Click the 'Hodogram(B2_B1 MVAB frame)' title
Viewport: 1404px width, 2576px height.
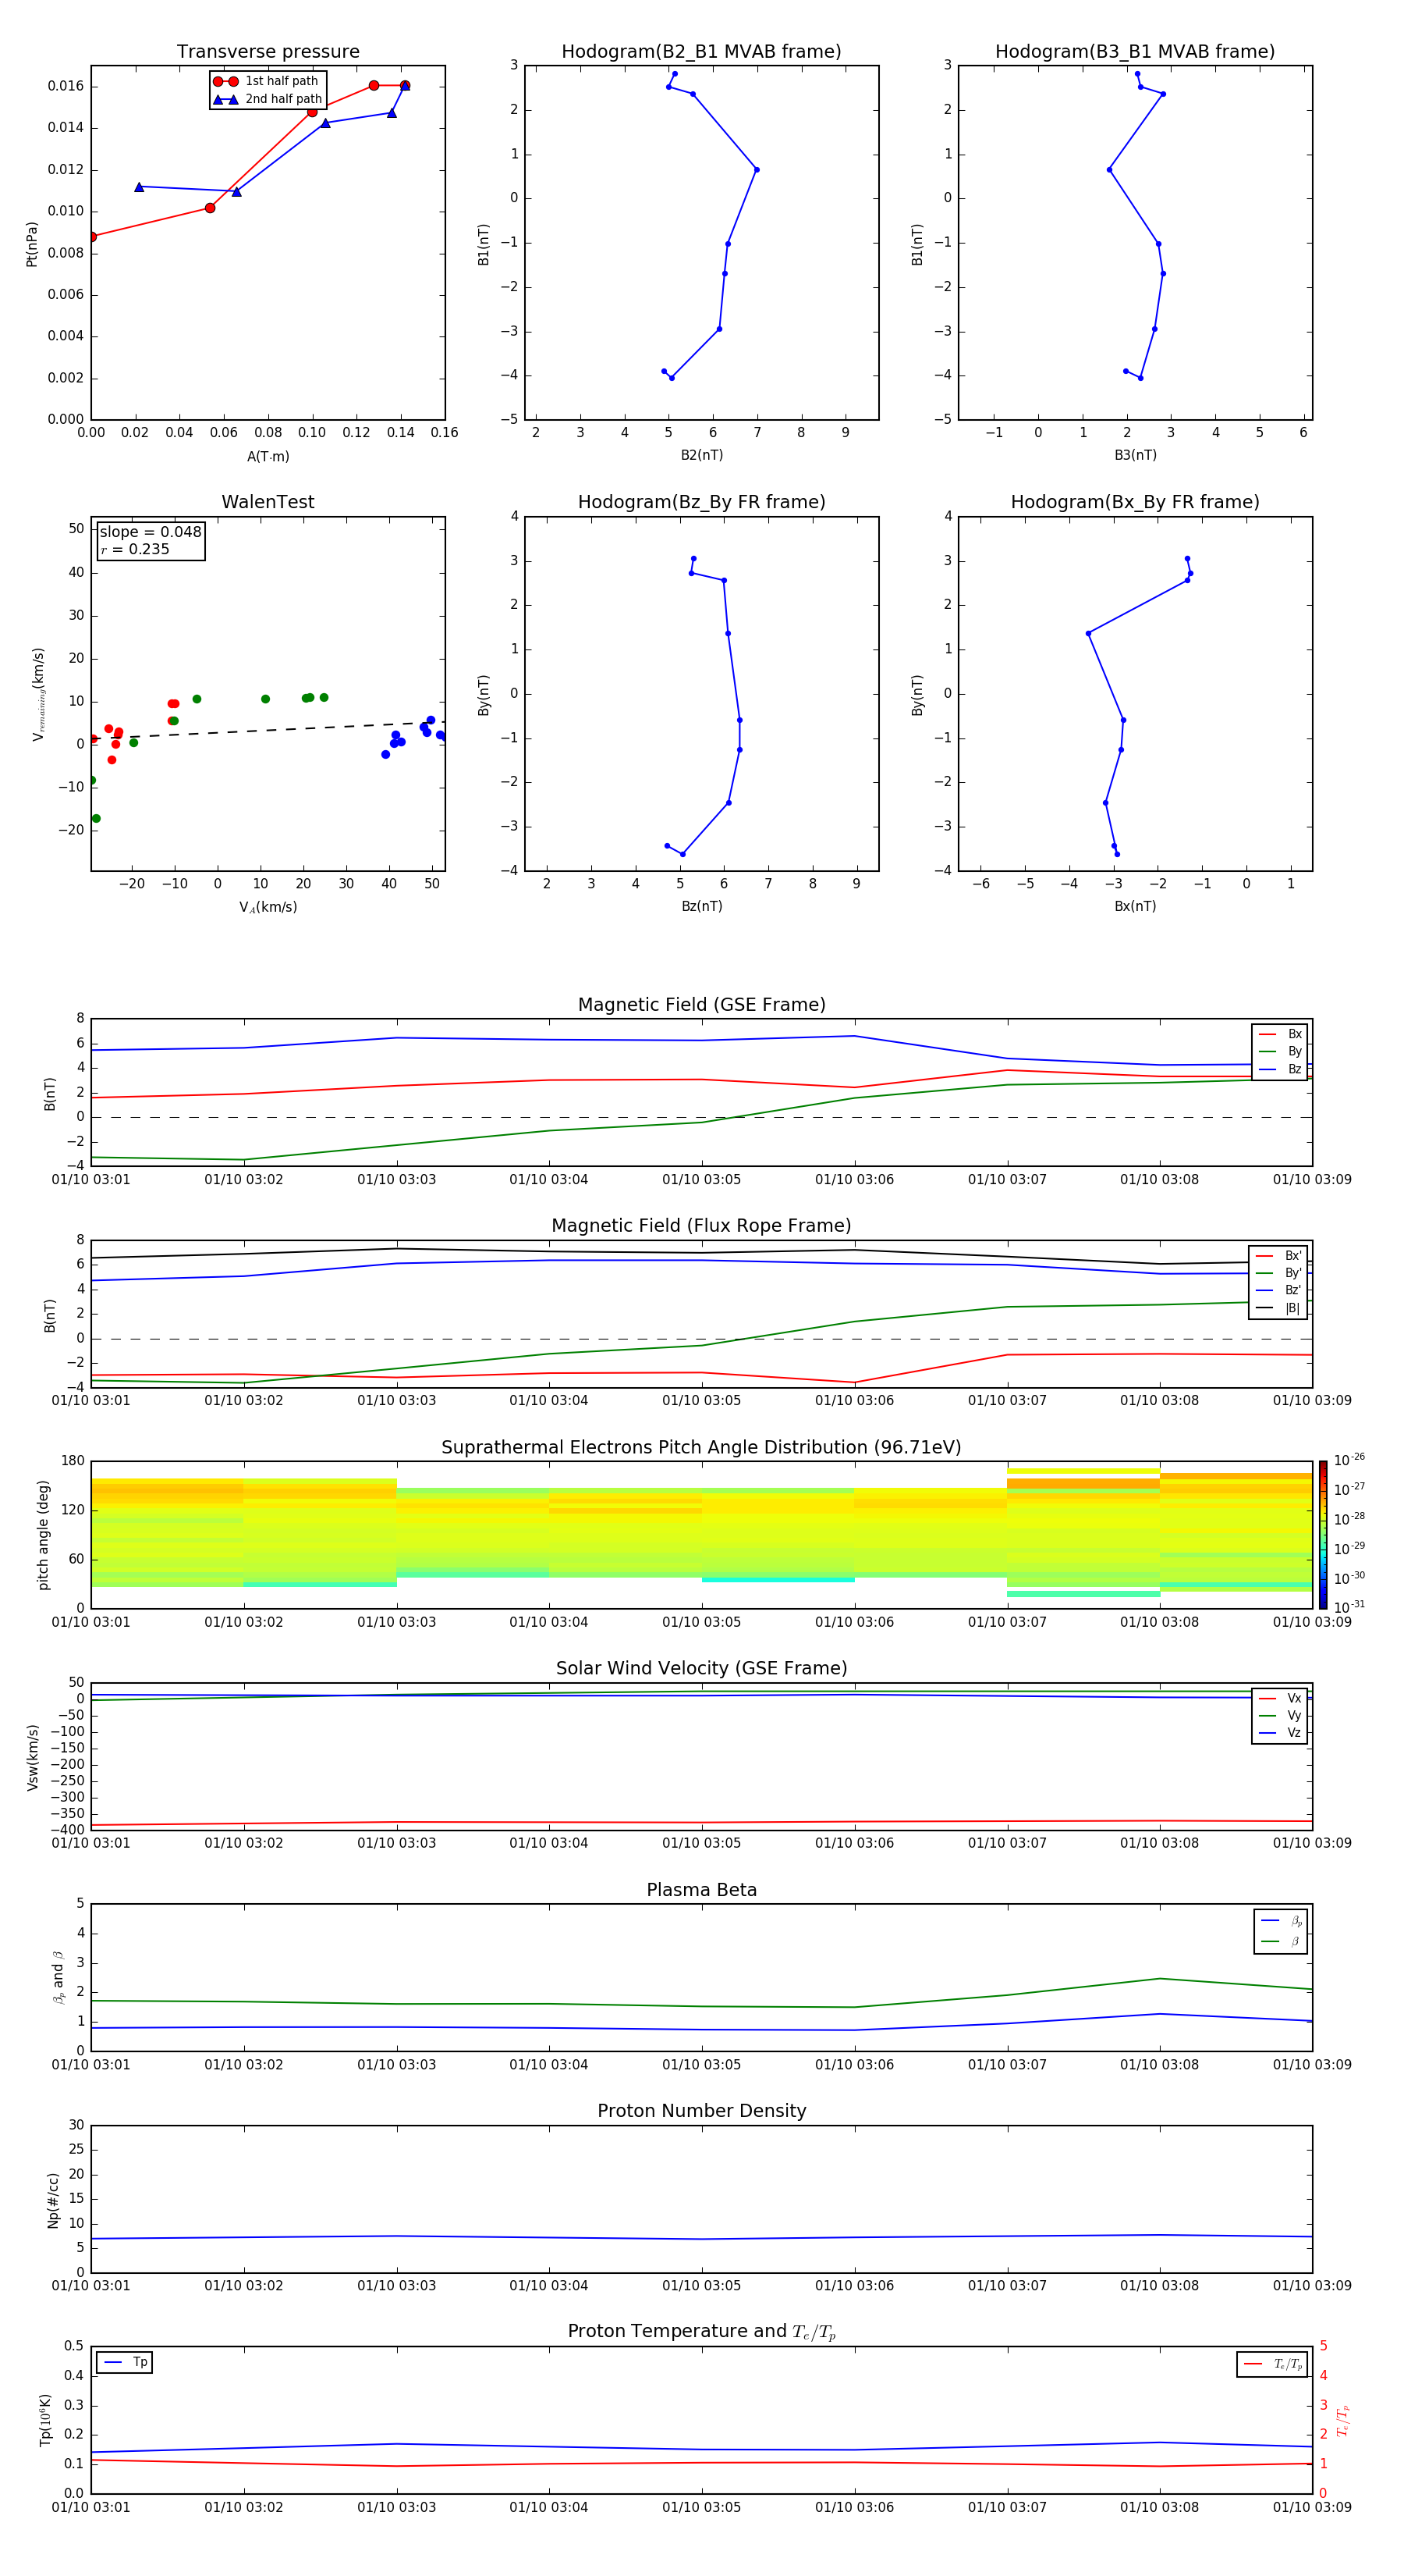point(701,52)
